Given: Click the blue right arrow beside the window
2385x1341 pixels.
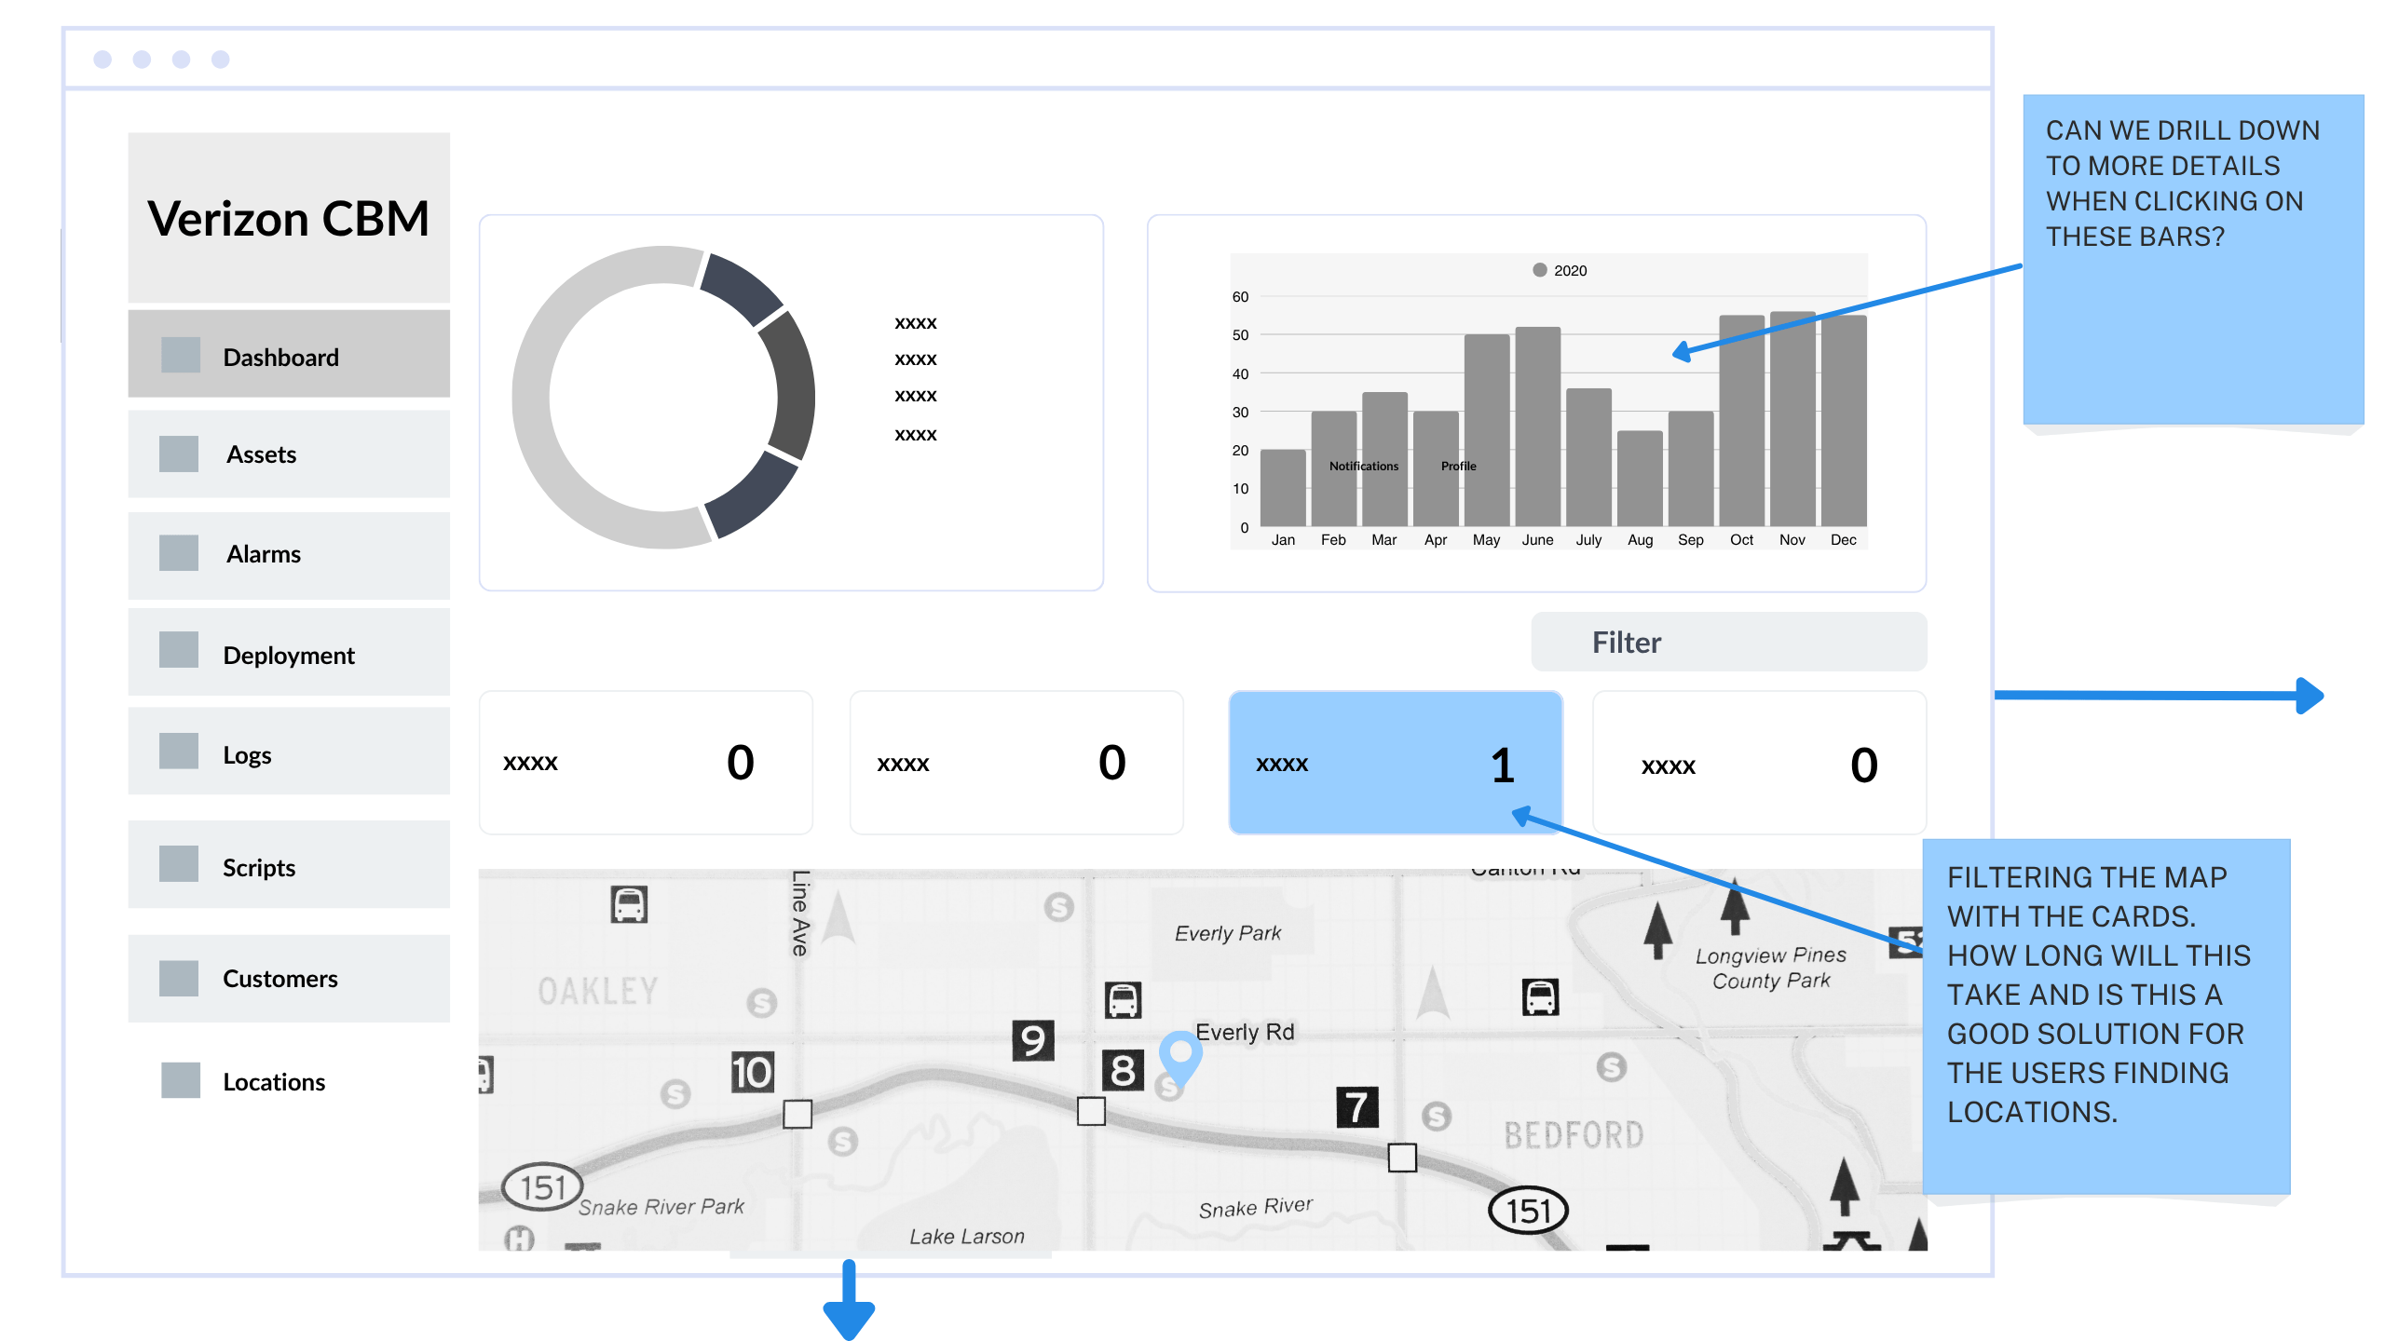Looking at the screenshot, I should pos(2307,696).
